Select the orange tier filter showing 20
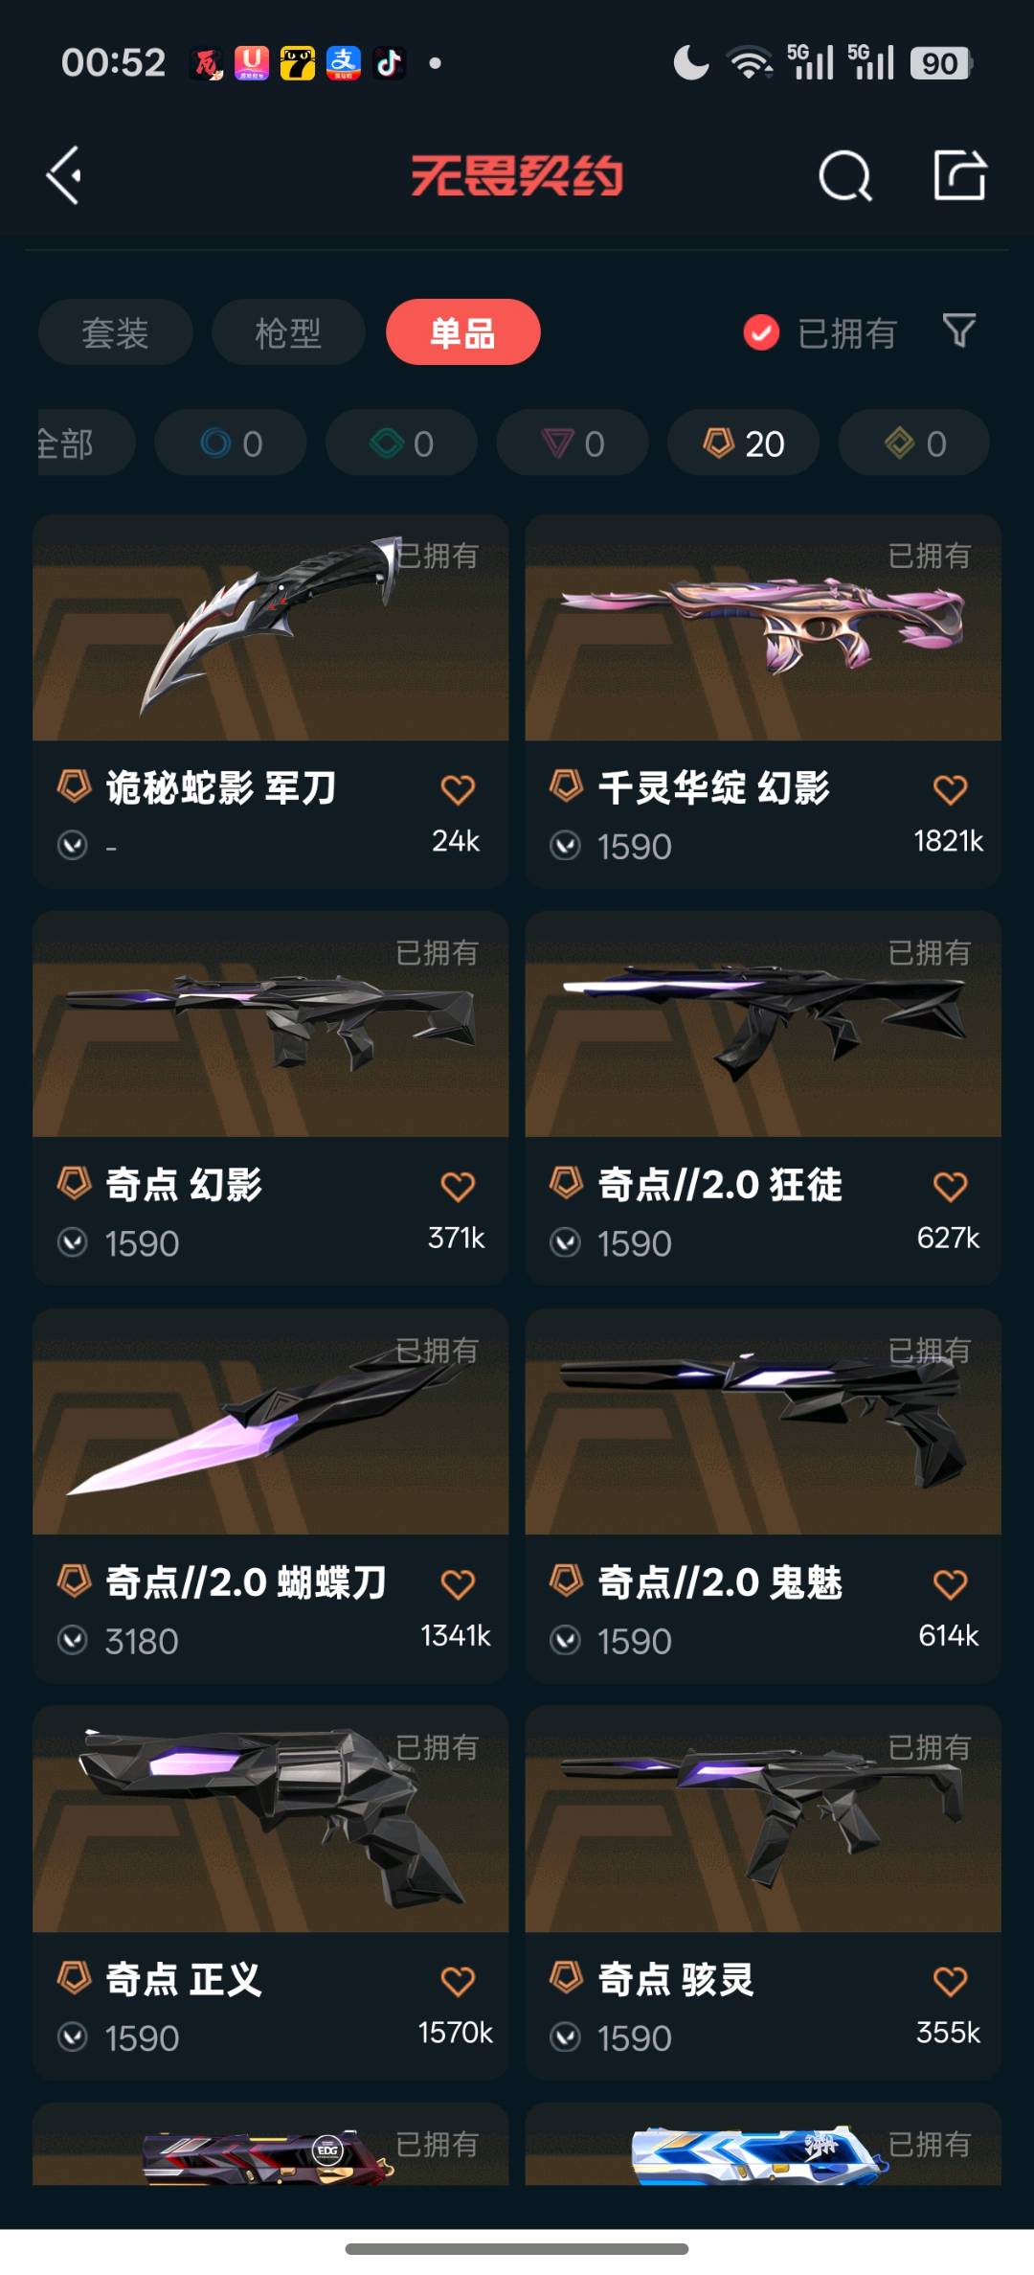This screenshot has width=1034, height=2275. pos(743,443)
